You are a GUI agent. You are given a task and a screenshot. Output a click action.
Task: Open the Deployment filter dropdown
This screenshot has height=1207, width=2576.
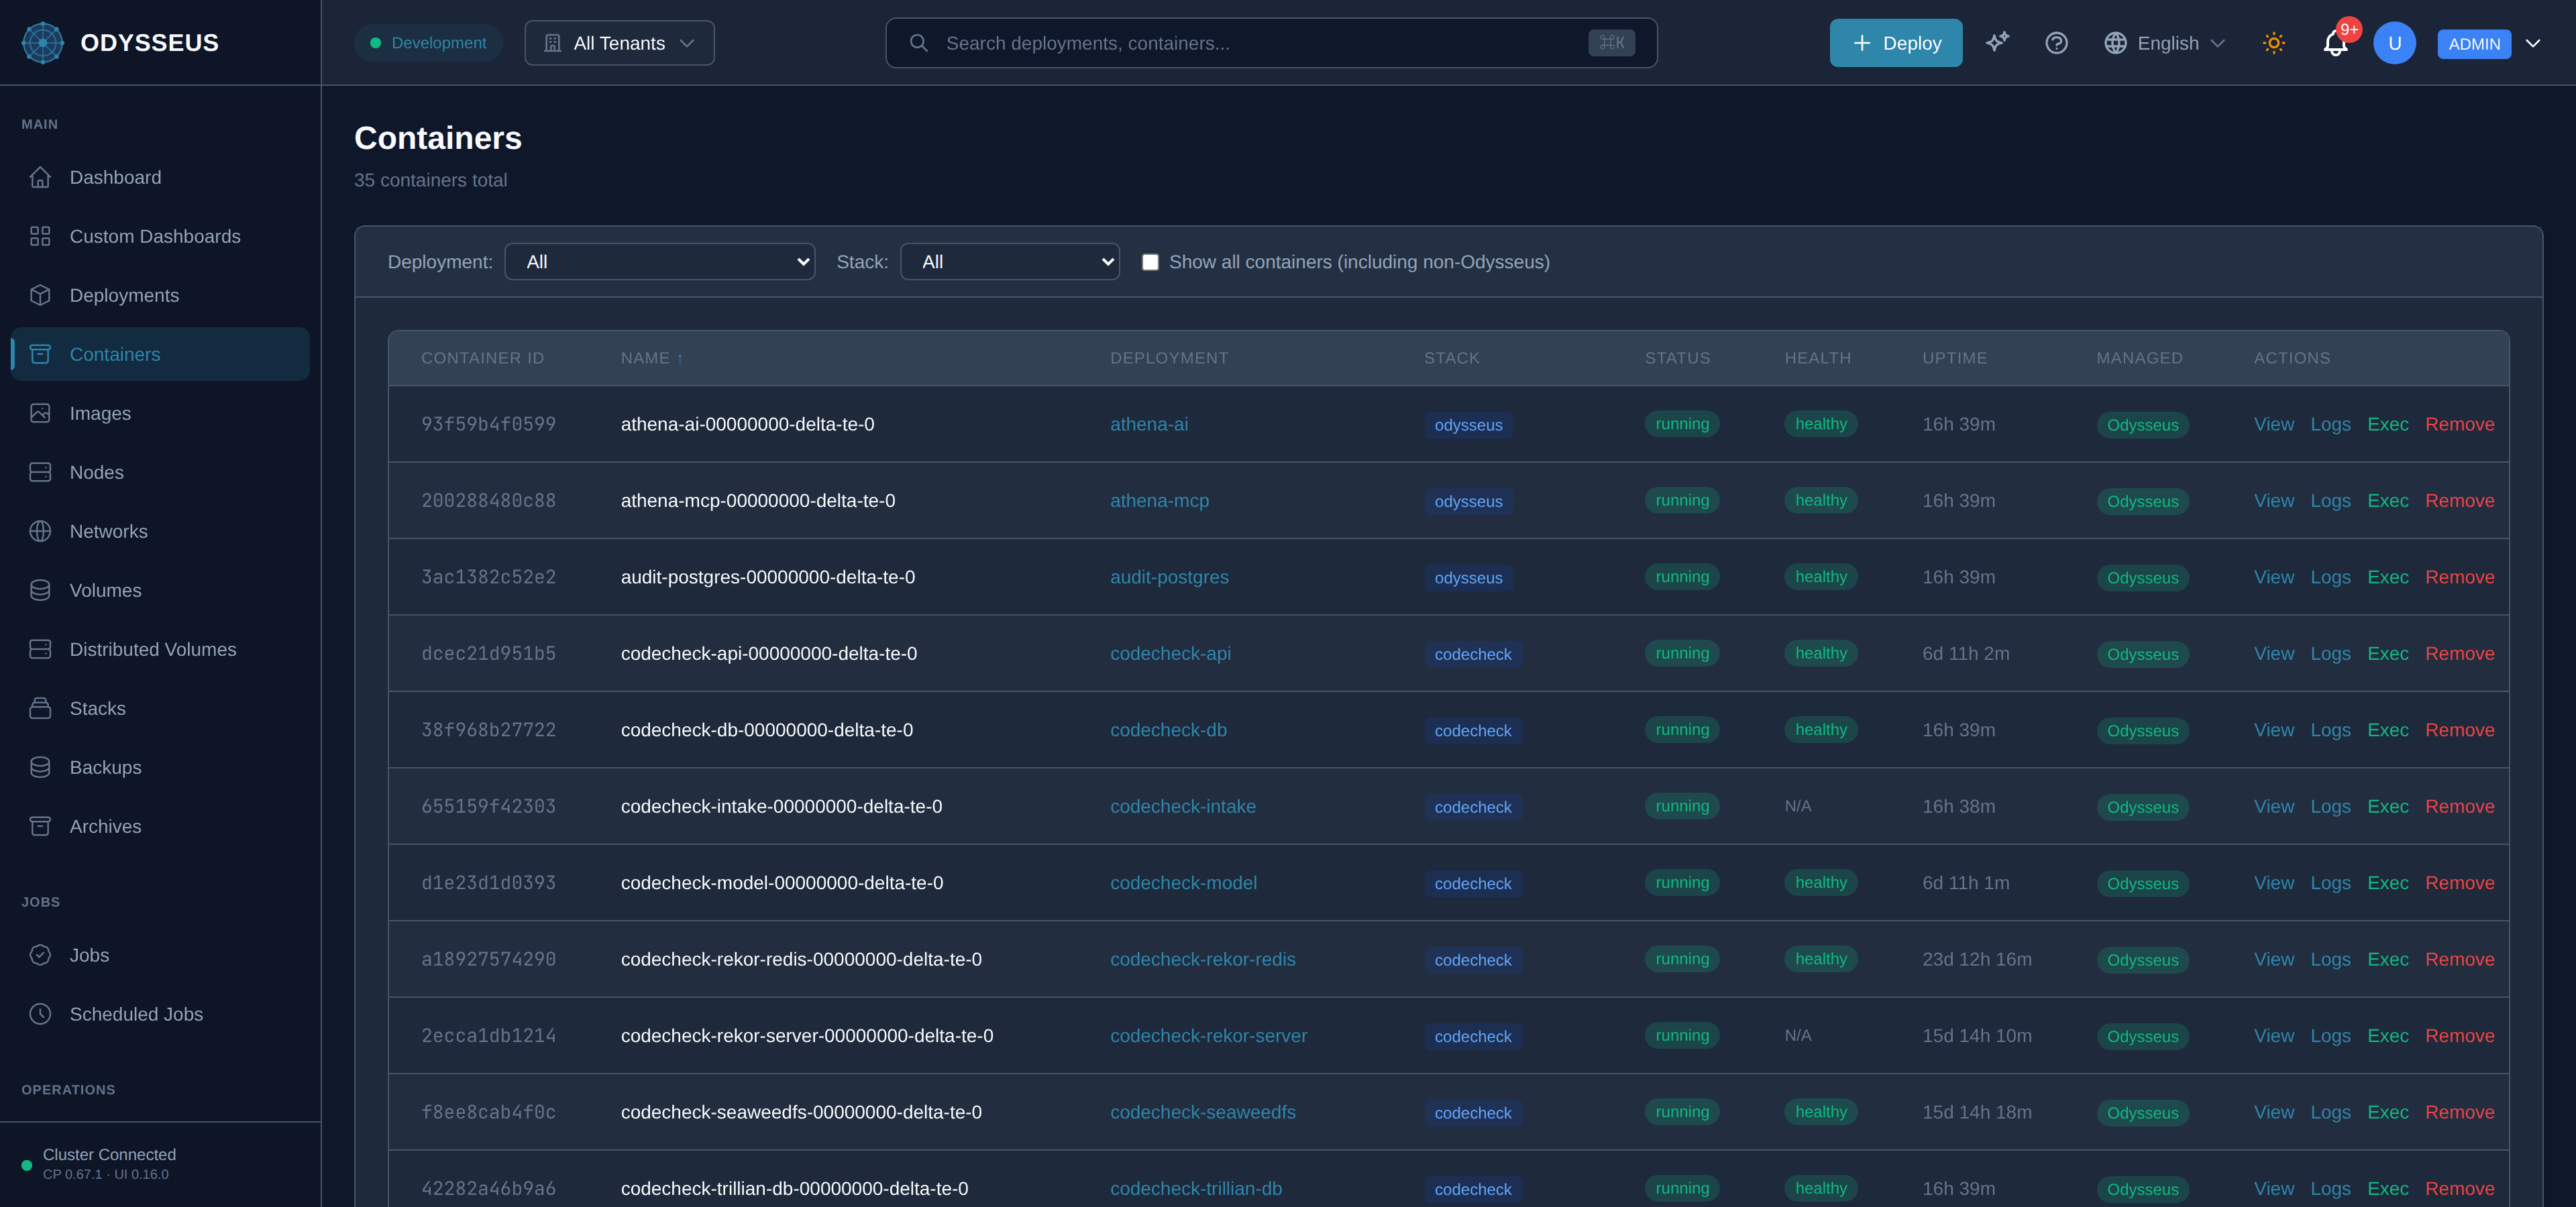coord(660,262)
